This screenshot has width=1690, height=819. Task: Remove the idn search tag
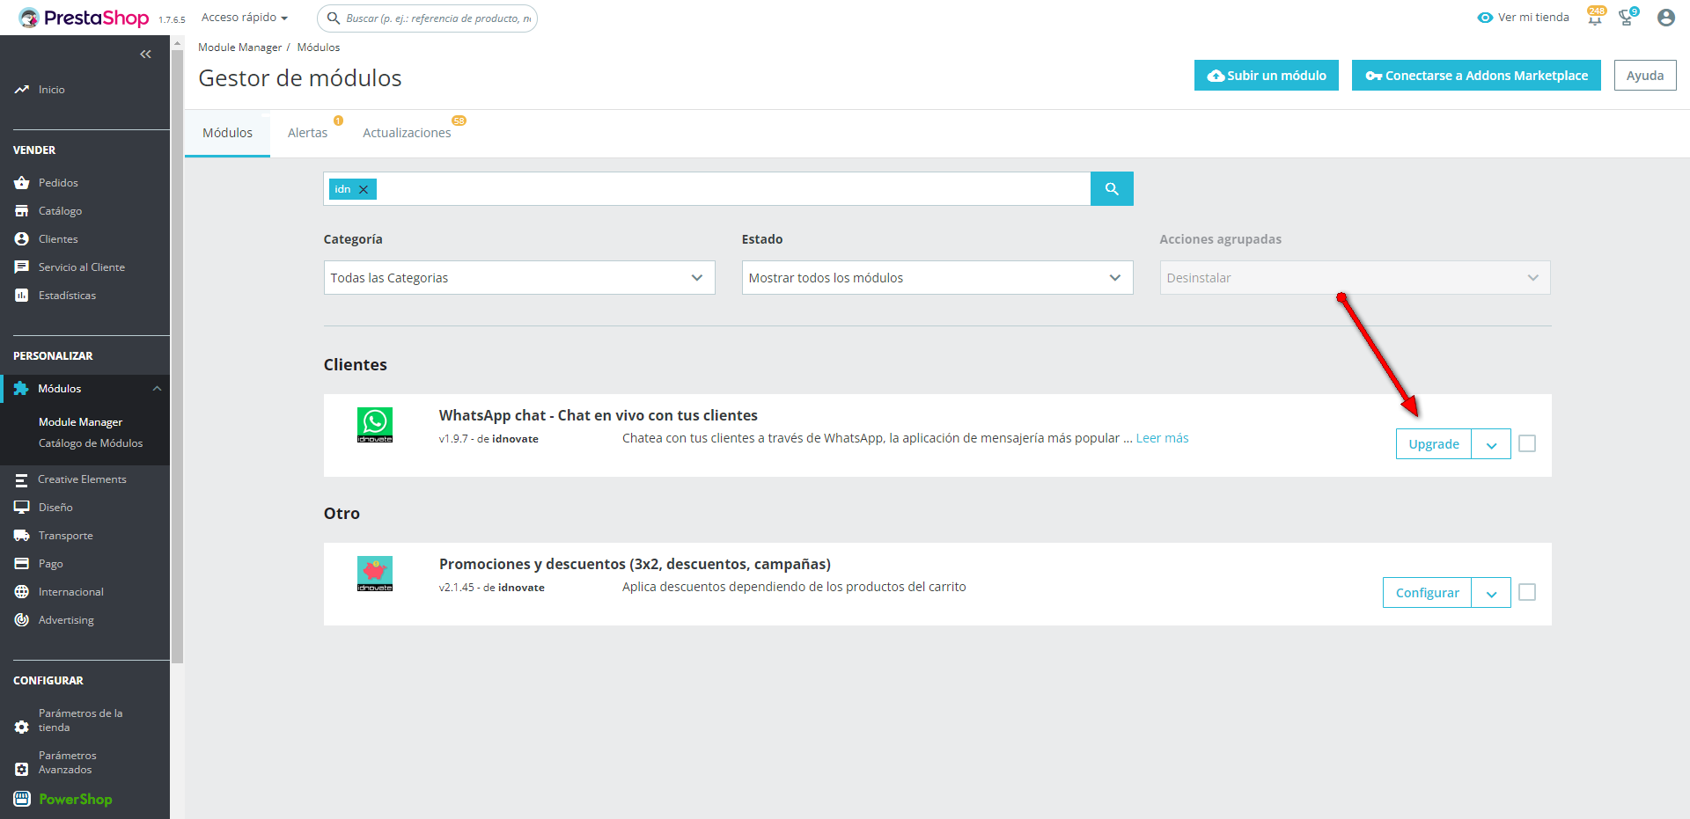[x=364, y=189]
